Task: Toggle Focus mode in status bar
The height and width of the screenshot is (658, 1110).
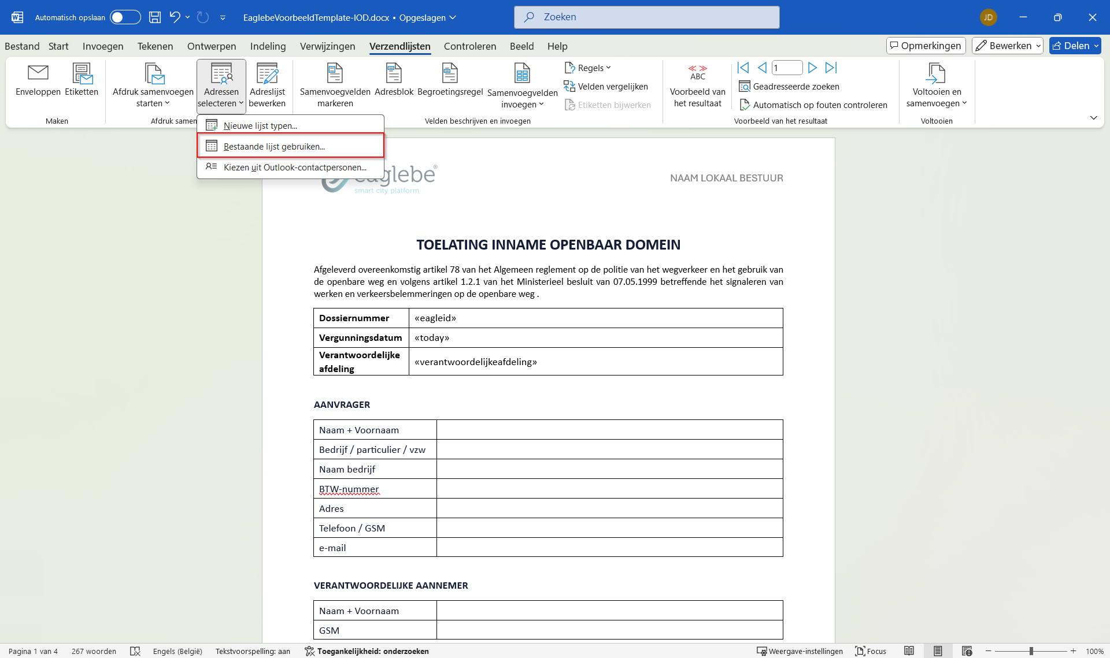Action: pyautogui.click(x=871, y=651)
